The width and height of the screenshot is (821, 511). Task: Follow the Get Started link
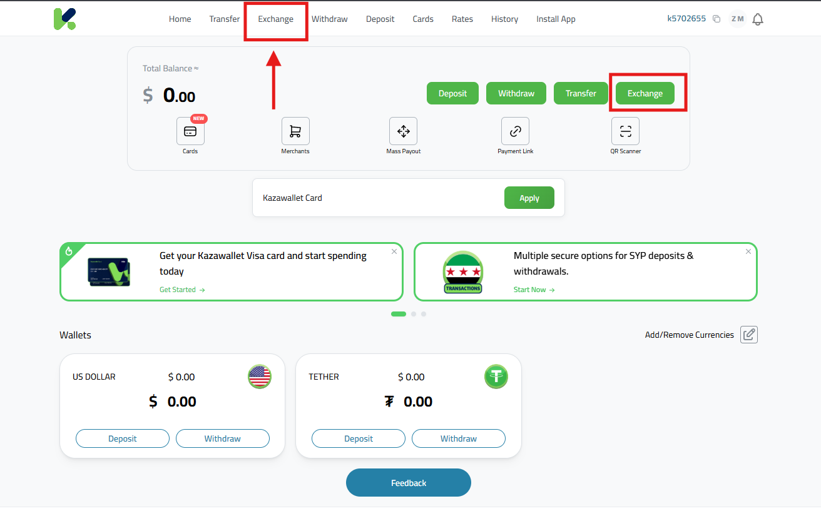click(x=182, y=290)
